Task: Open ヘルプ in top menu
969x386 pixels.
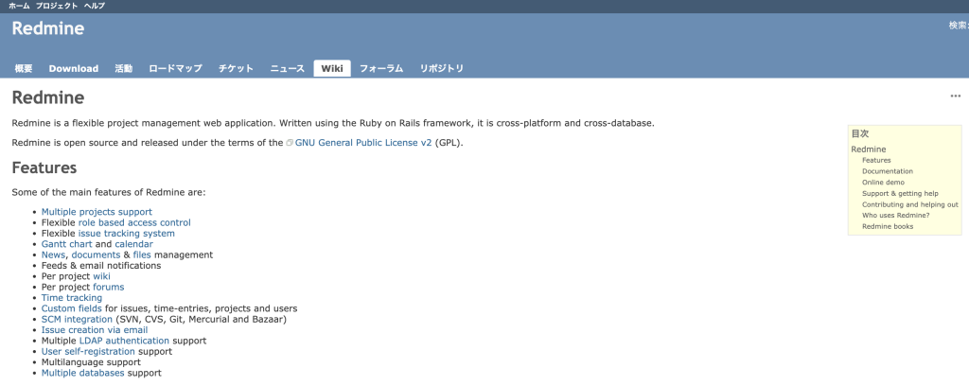Action: (95, 6)
